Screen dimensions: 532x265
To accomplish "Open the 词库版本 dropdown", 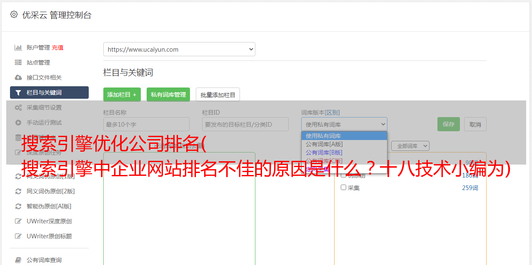I will click(344, 124).
